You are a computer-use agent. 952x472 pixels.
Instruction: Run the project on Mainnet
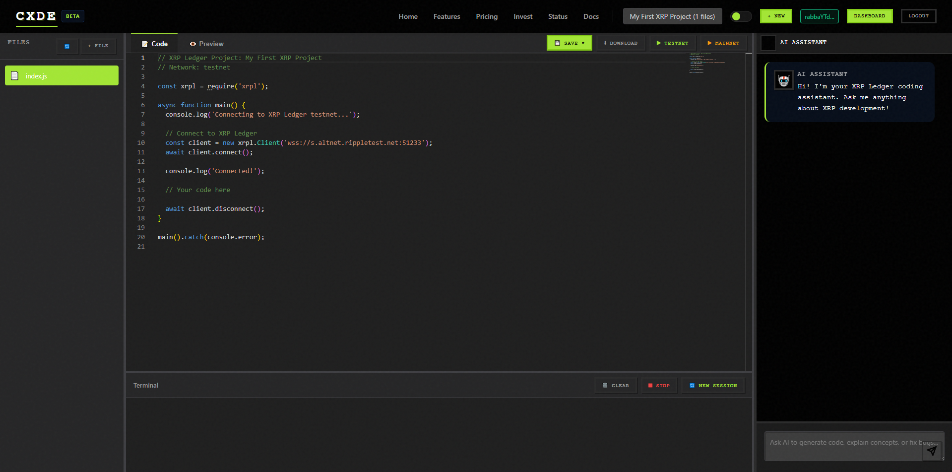[x=723, y=43]
